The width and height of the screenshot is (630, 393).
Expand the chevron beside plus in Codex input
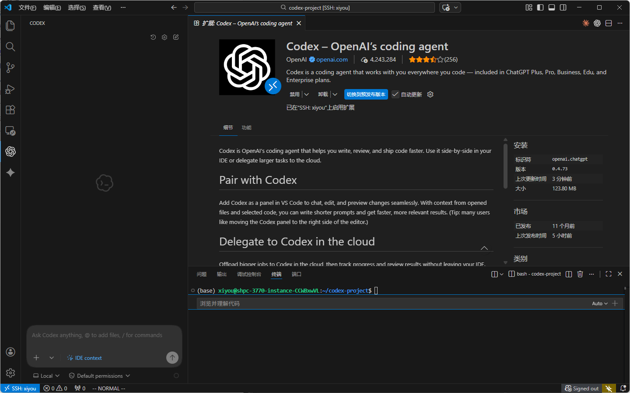click(52, 358)
